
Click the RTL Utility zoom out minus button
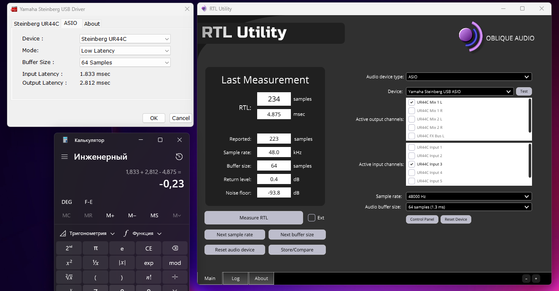(x=526, y=278)
